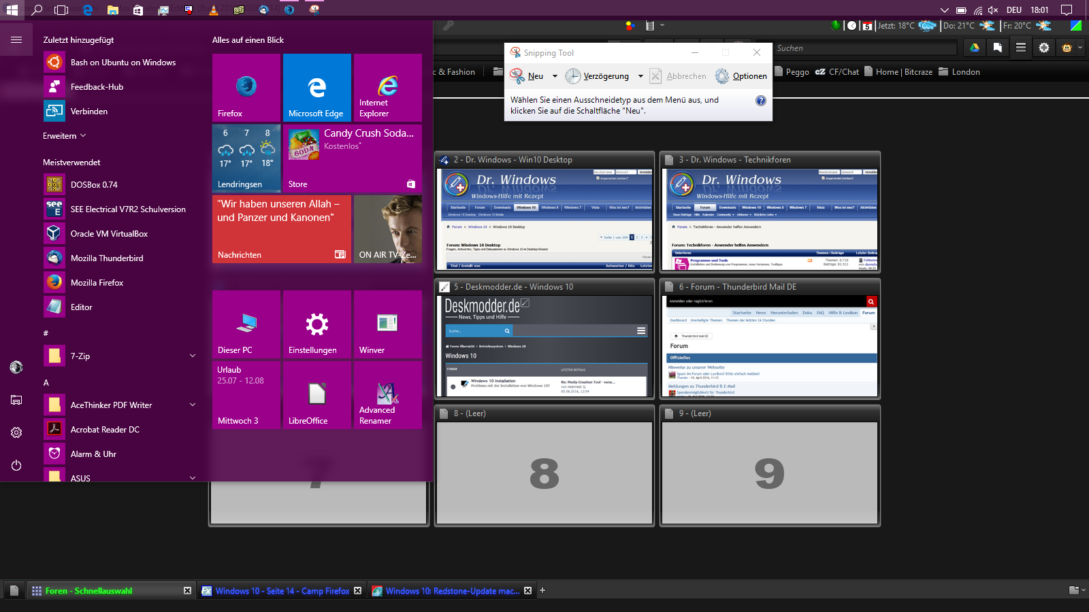Open the Verzögerung delay dropdown

(640, 76)
